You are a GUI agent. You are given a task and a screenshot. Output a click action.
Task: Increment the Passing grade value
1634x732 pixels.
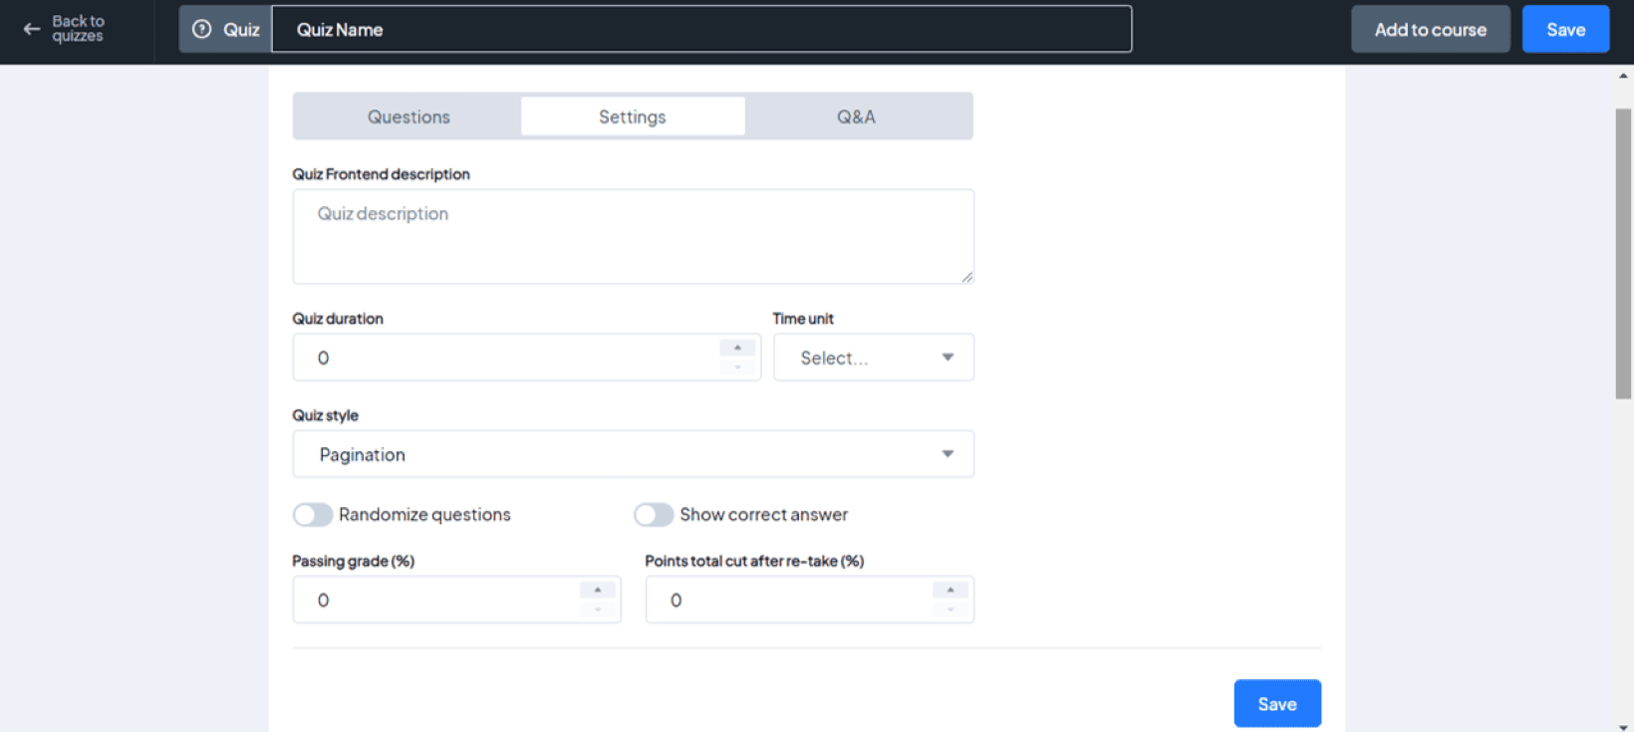click(x=598, y=590)
